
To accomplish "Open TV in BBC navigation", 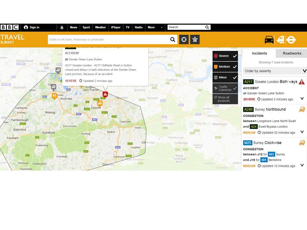I will pyautogui.click(x=128, y=27).
